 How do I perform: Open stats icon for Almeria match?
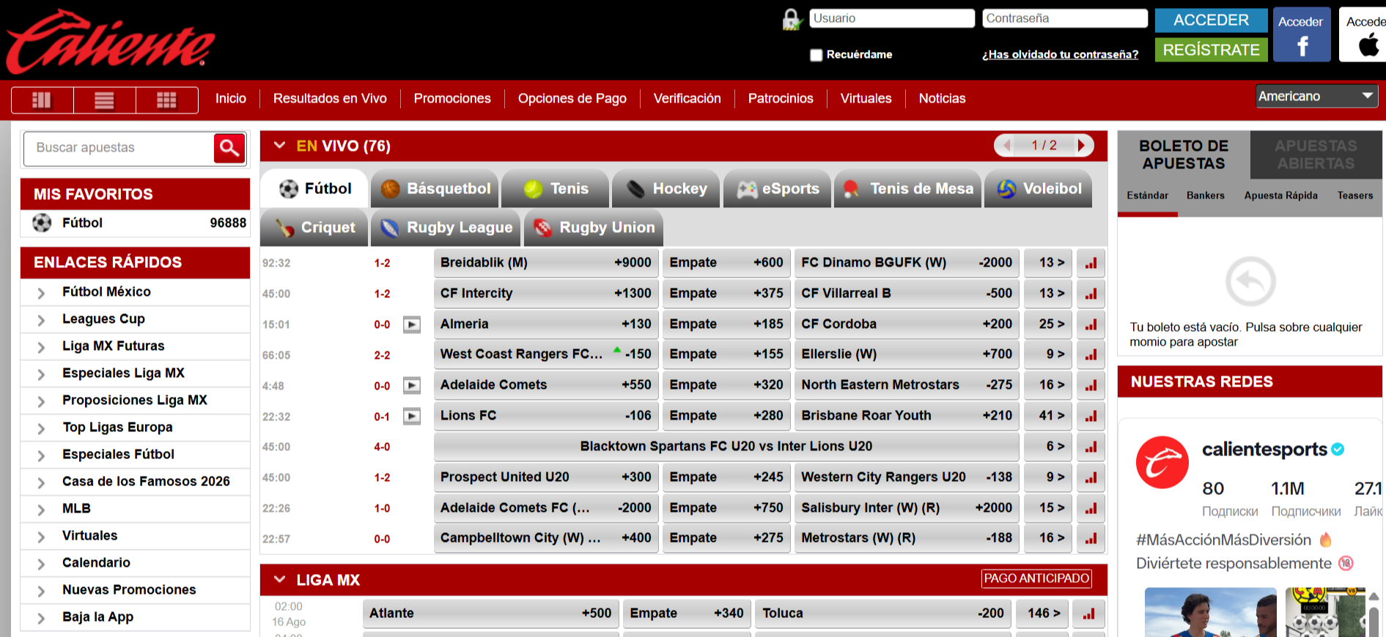pos(1091,324)
